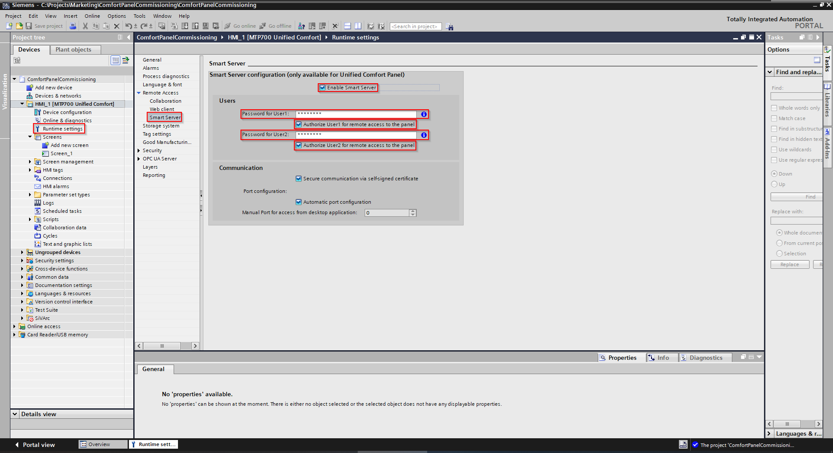Toggle Secure communication via self-signed certificate
The height and width of the screenshot is (453, 833).
click(x=299, y=179)
